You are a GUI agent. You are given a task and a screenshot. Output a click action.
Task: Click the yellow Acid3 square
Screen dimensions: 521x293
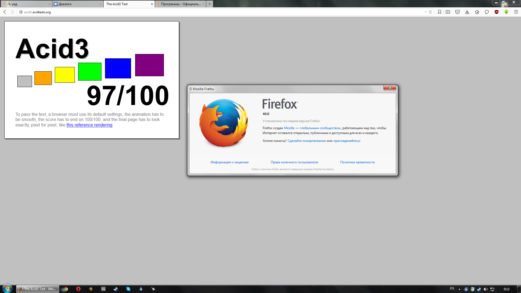coord(65,75)
